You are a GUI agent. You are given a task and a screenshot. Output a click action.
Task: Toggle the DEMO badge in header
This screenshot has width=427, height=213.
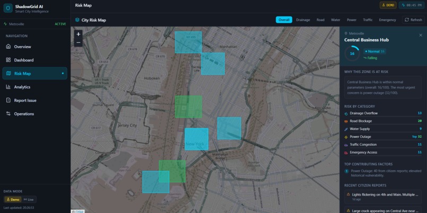pyautogui.click(x=388, y=5)
